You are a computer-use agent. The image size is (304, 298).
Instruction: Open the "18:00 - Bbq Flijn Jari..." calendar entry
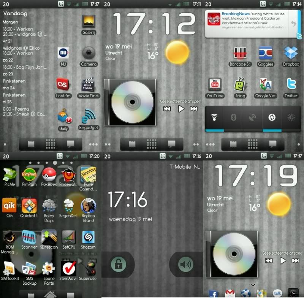pyautogui.click(x=25, y=67)
